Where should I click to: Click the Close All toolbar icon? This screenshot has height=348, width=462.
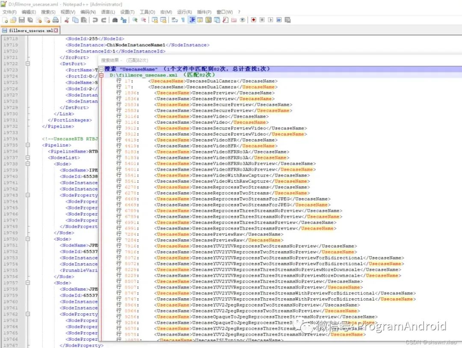(47, 20)
